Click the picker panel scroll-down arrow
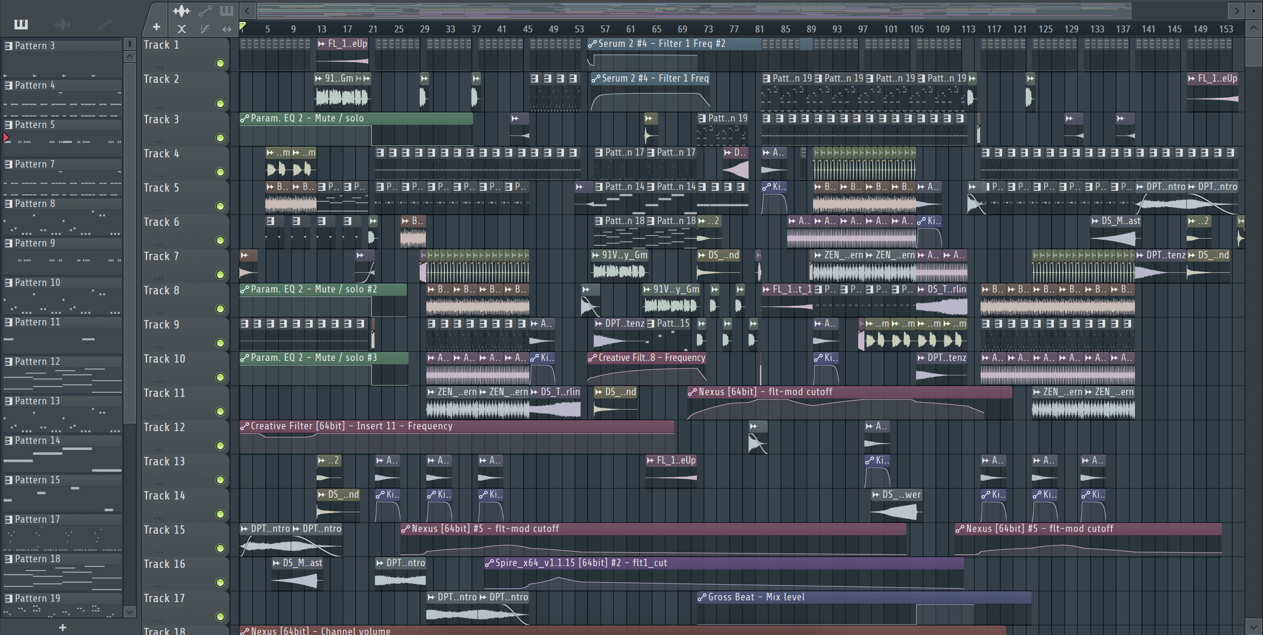 (x=129, y=611)
